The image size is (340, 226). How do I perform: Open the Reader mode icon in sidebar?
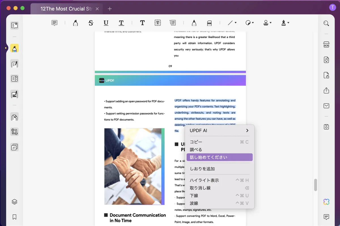14,26
